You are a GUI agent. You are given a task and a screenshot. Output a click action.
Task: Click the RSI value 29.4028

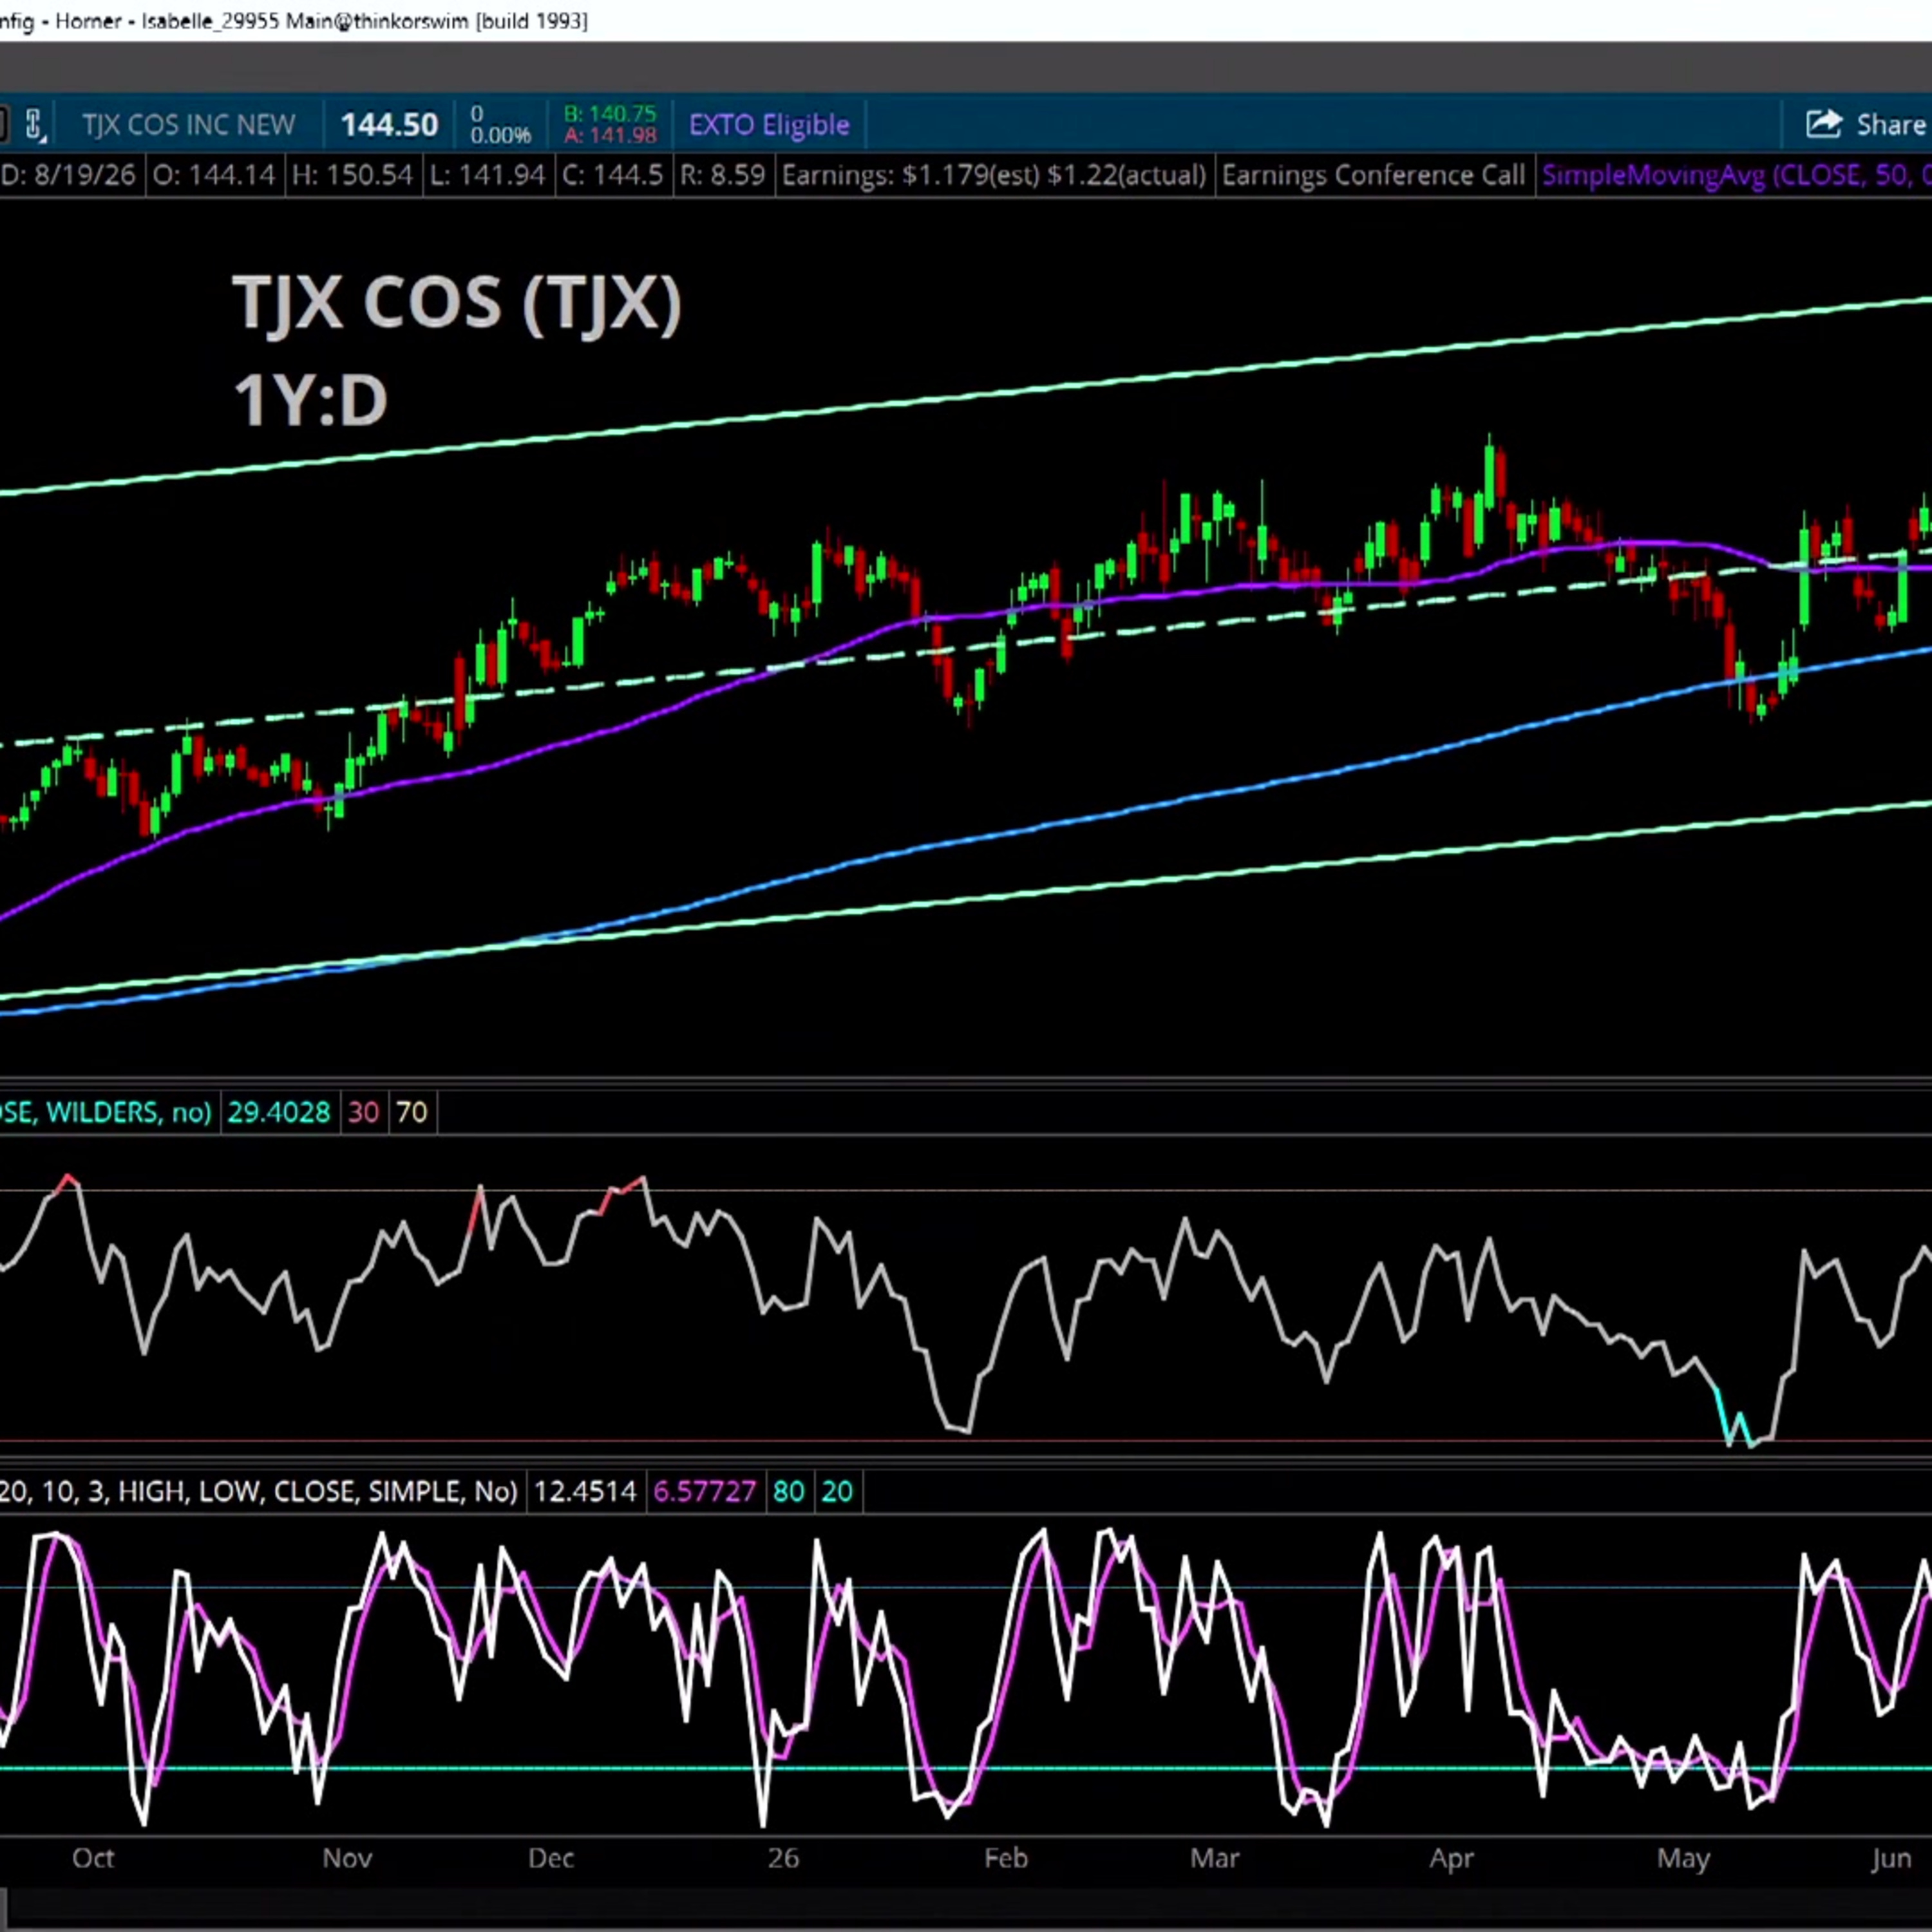pyautogui.click(x=278, y=1112)
